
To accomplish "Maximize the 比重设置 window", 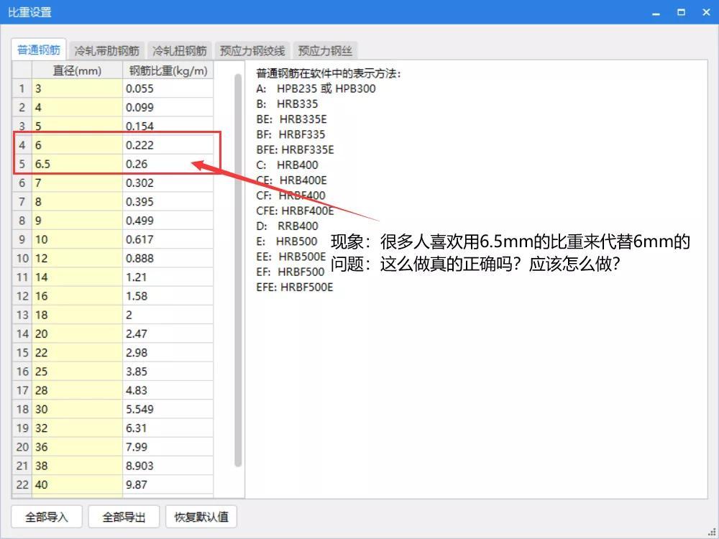I will tap(681, 12).
